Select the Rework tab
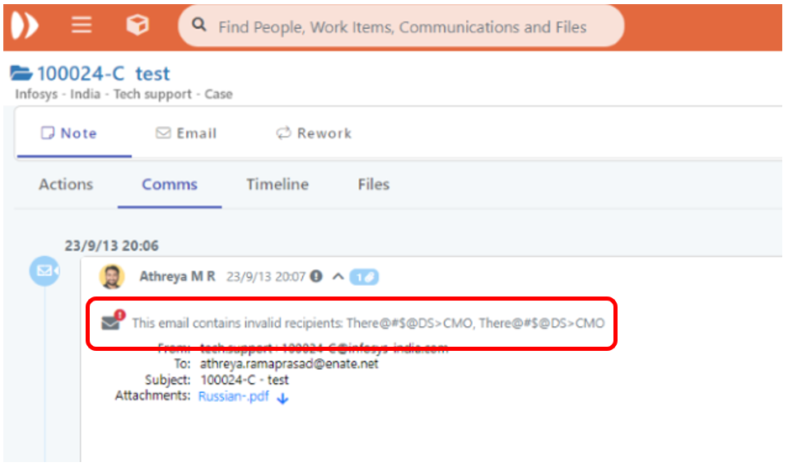788x467 pixels. tap(314, 133)
